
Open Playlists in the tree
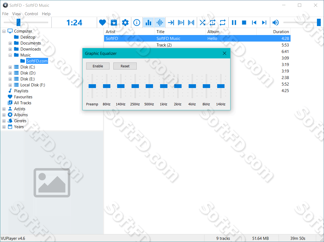coord(21,91)
